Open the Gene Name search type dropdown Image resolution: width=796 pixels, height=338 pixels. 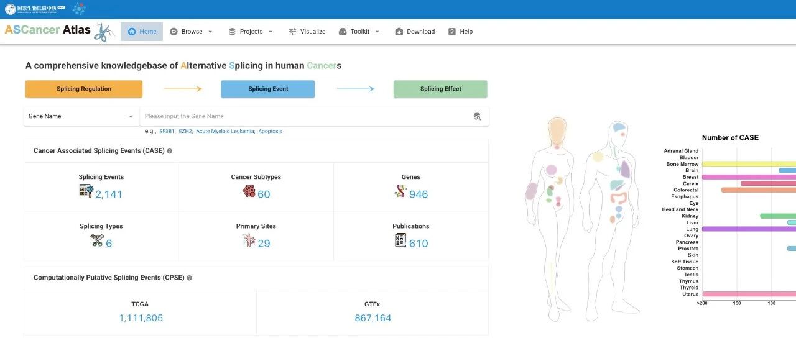[81, 116]
